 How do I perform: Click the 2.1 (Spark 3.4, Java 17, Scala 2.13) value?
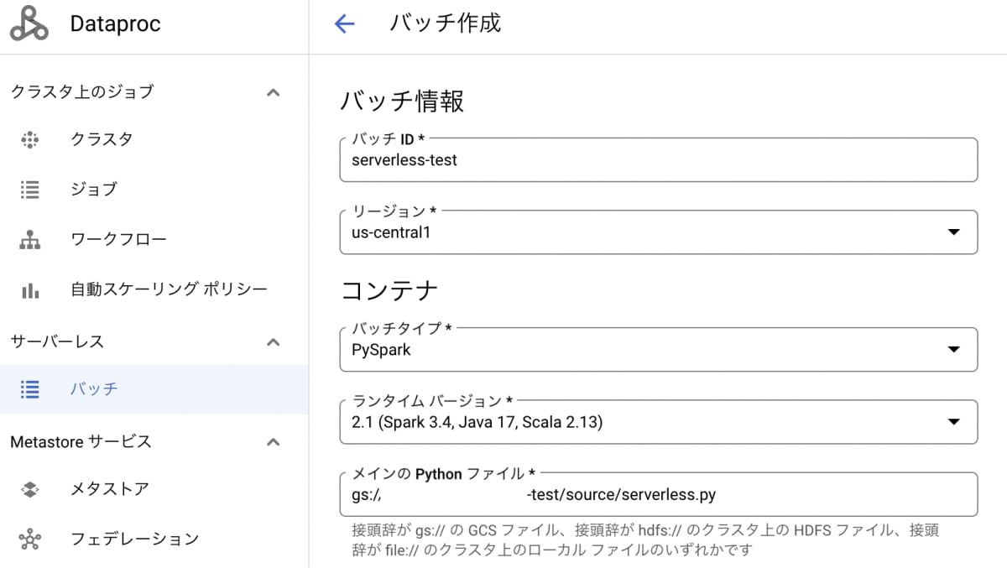click(477, 422)
